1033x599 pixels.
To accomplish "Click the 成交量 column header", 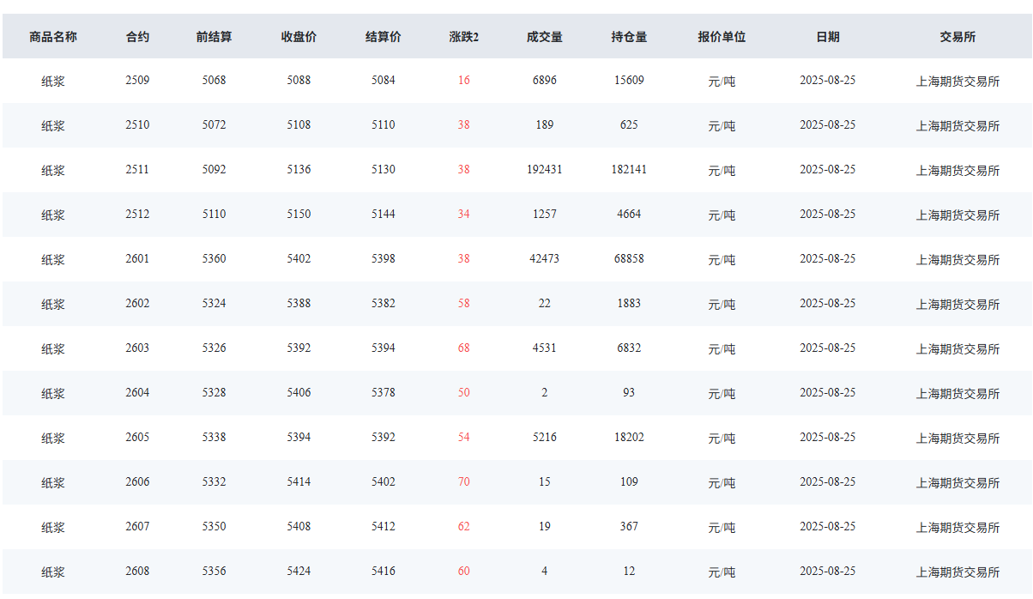I will (x=545, y=37).
